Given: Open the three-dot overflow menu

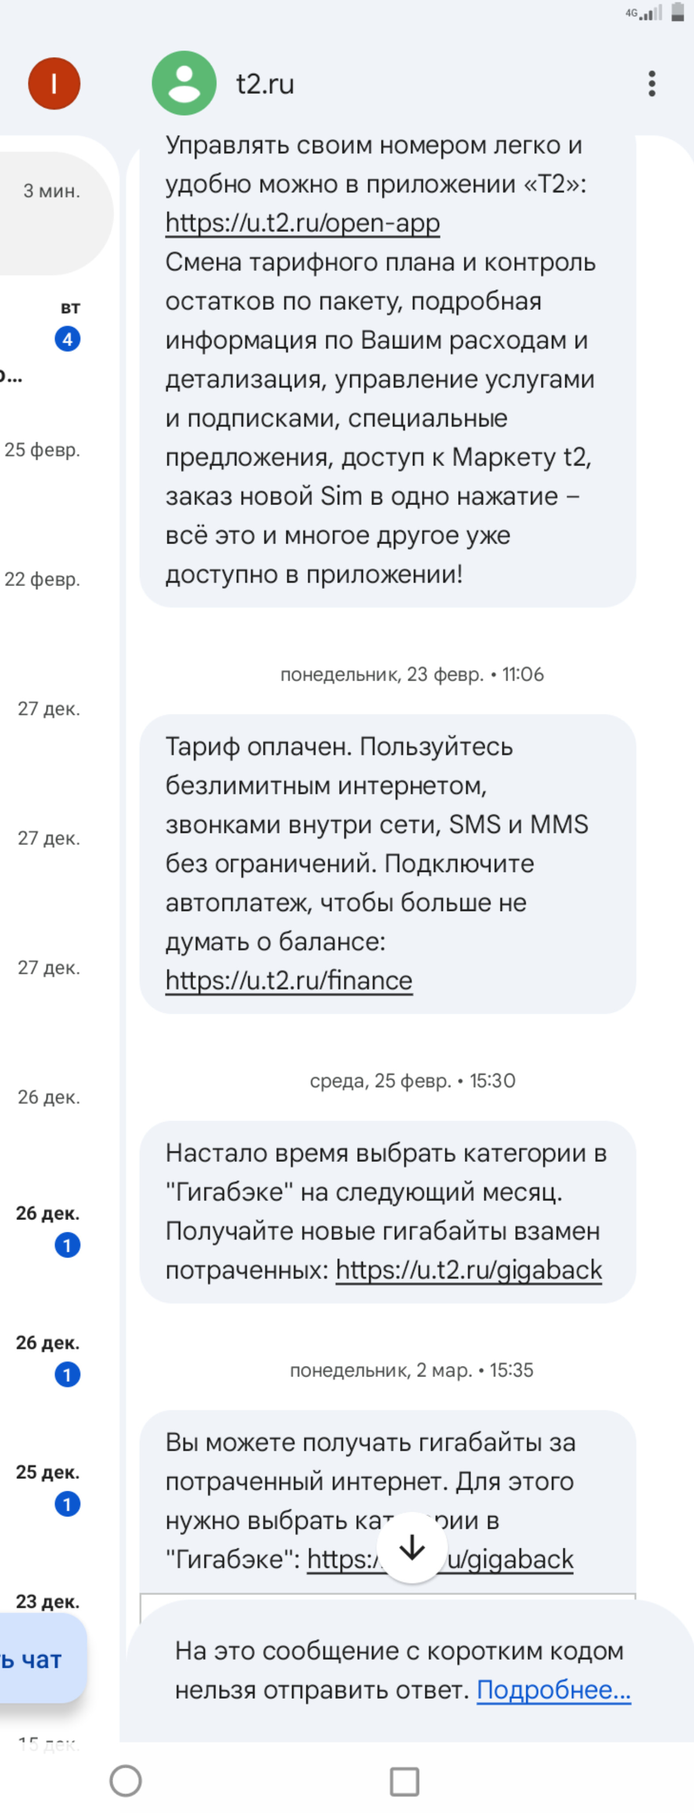Looking at the screenshot, I should 652,84.
